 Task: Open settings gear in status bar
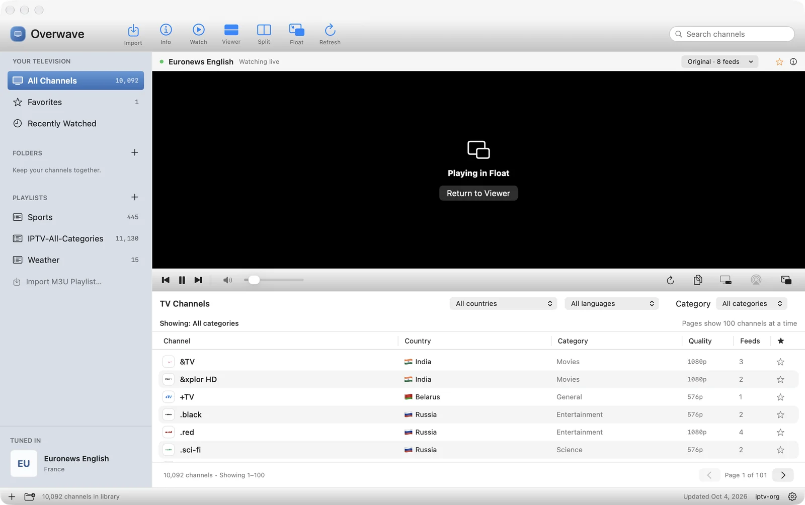pyautogui.click(x=792, y=496)
